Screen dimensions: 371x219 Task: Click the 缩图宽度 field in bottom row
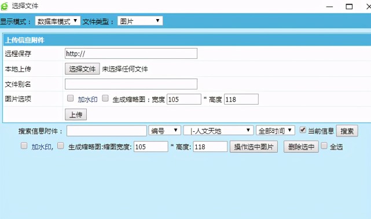[x=150, y=147]
